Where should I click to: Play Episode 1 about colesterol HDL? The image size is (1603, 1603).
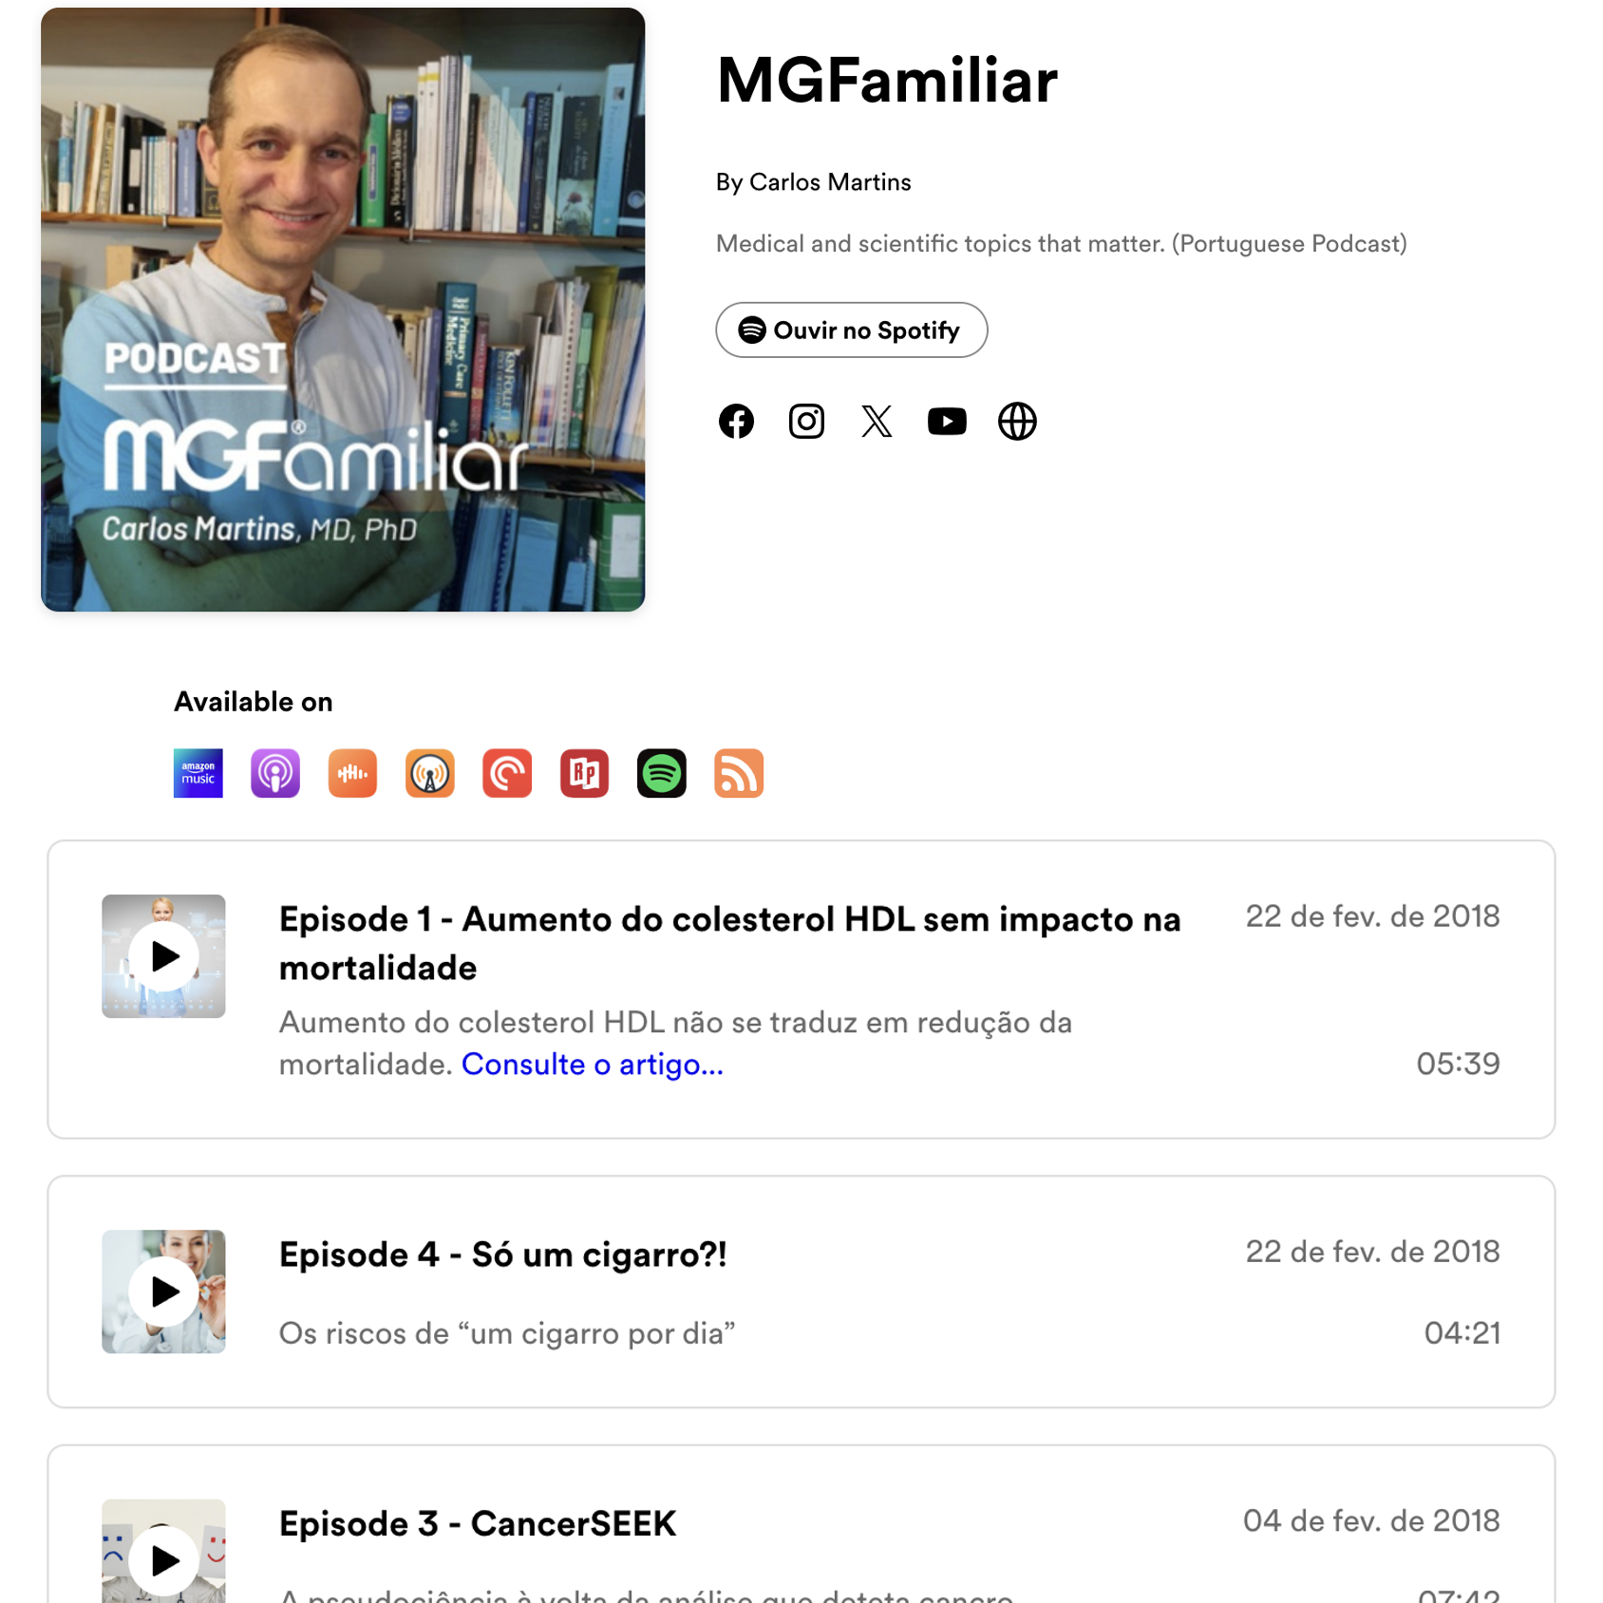click(x=163, y=956)
